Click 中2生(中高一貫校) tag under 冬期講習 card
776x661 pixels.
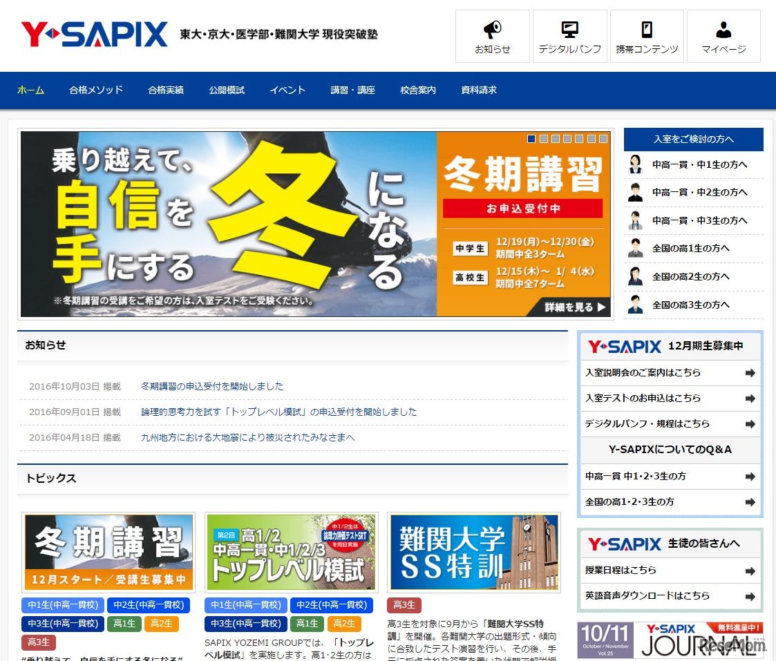coord(149,604)
